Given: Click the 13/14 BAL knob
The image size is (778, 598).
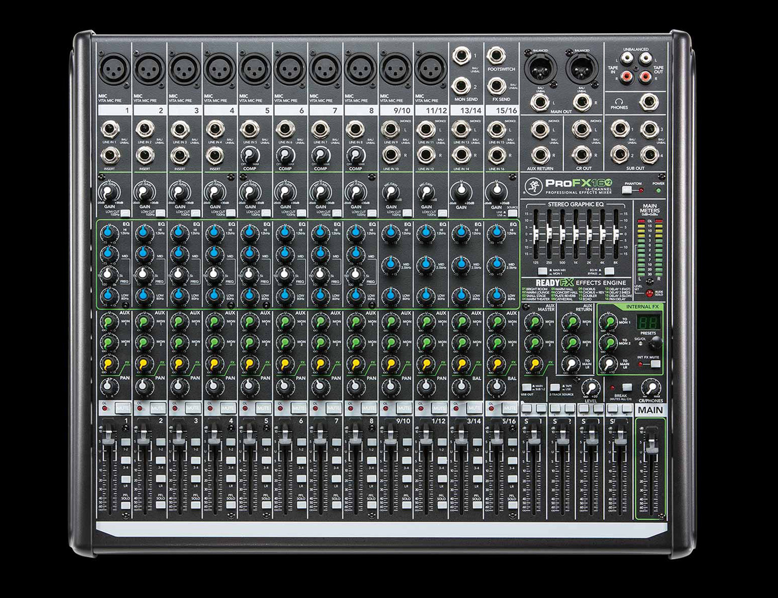Looking at the screenshot, I should 461,386.
